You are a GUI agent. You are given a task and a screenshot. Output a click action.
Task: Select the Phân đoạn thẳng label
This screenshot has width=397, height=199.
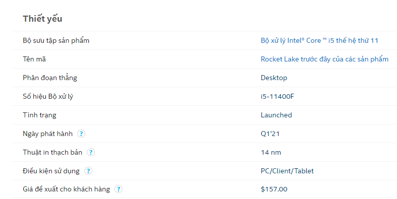click(x=50, y=78)
